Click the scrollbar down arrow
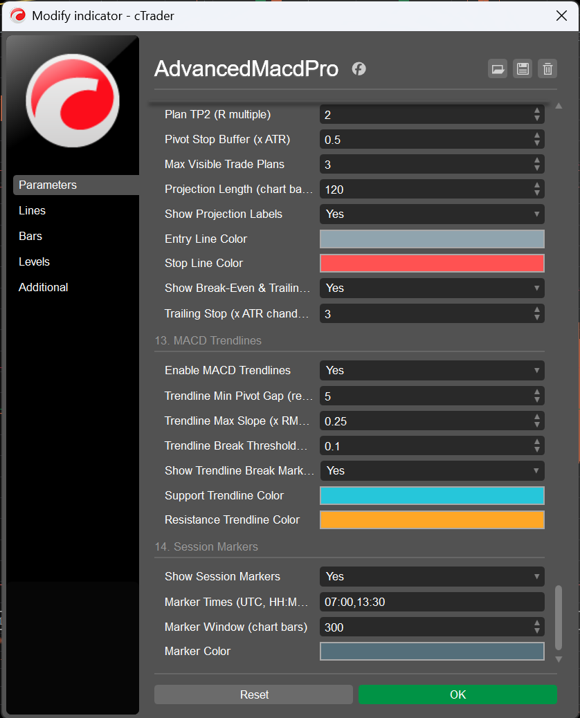The width and height of the screenshot is (580, 718). click(559, 659)
